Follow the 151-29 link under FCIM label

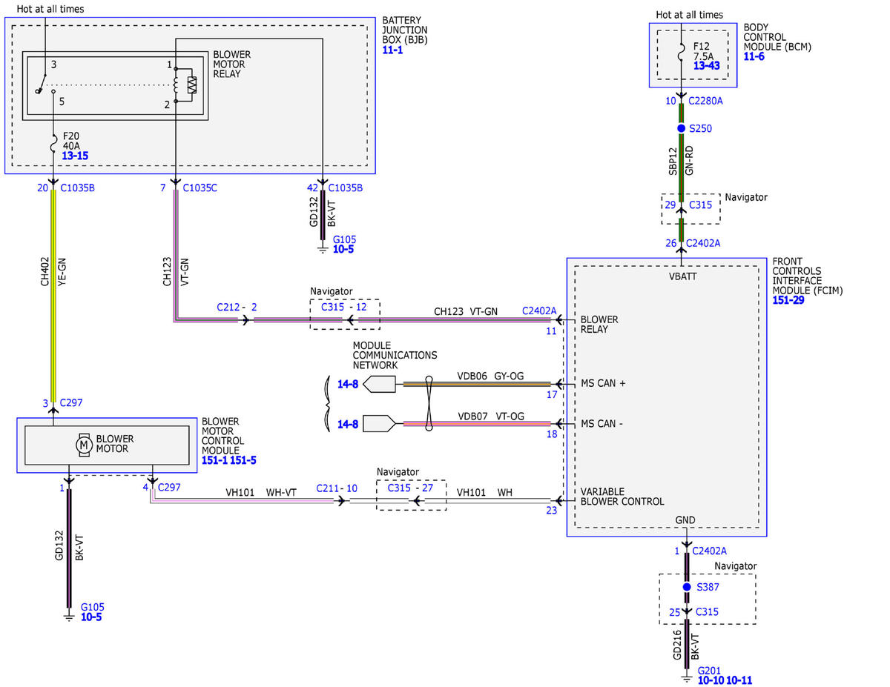tap(789, 301)
